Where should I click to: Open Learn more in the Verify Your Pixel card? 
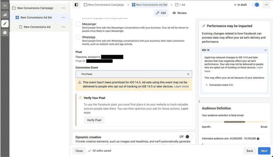click(184, 109)
